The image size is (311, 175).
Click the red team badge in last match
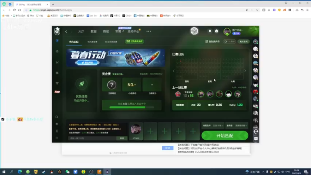(x=178, y=94)
